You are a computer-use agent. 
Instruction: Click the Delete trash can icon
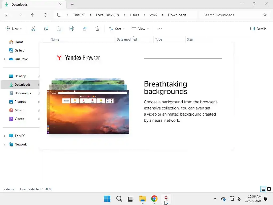(x=97, y=29)
